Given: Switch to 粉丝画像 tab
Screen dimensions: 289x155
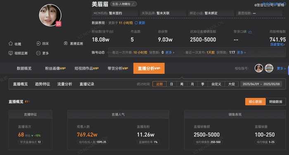Looking at the screenshot, I should pyautogui.click(x=55, y=68).
